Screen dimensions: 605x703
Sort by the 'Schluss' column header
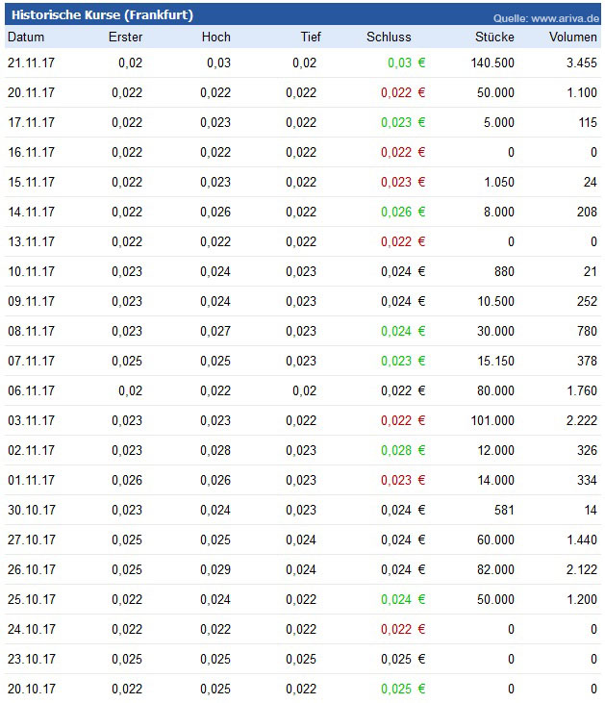click(x=389, y=38)
